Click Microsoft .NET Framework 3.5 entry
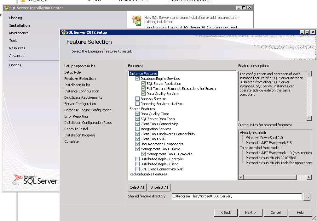Viewport: 317px width, 221px height. (269, 143)
